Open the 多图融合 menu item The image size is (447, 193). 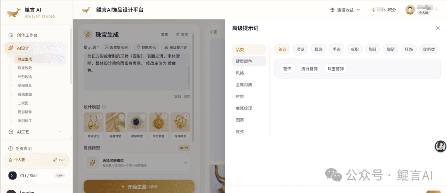25,86
